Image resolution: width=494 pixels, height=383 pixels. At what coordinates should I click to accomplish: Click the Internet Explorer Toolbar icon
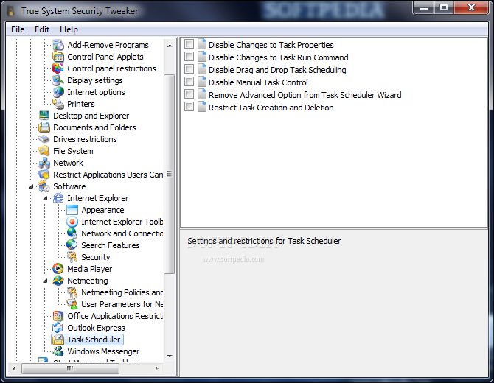72,222
